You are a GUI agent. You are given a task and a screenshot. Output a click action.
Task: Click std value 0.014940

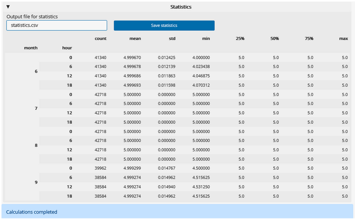pos(167,187)
